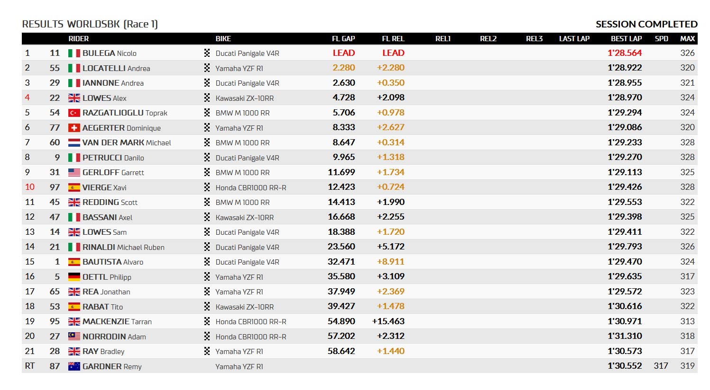Screen dimensions: 710x390
Task: Select the REL2 column header
Action: pos(489,39)
